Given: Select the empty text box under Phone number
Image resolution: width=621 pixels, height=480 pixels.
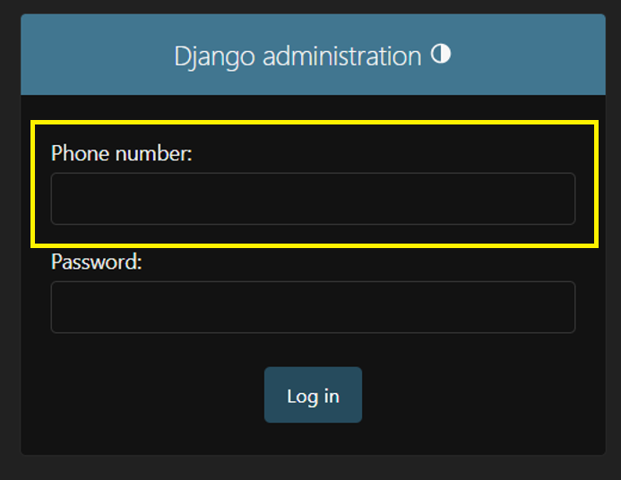Looking at the screenshot, I should [x=313, y=199].
